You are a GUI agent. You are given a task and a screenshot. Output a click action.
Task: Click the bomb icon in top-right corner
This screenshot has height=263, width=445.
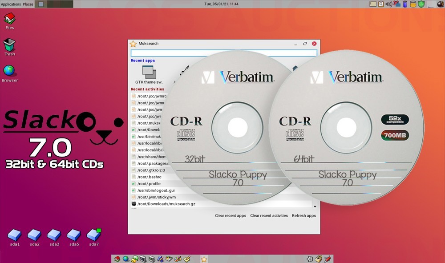click(440, 4)
